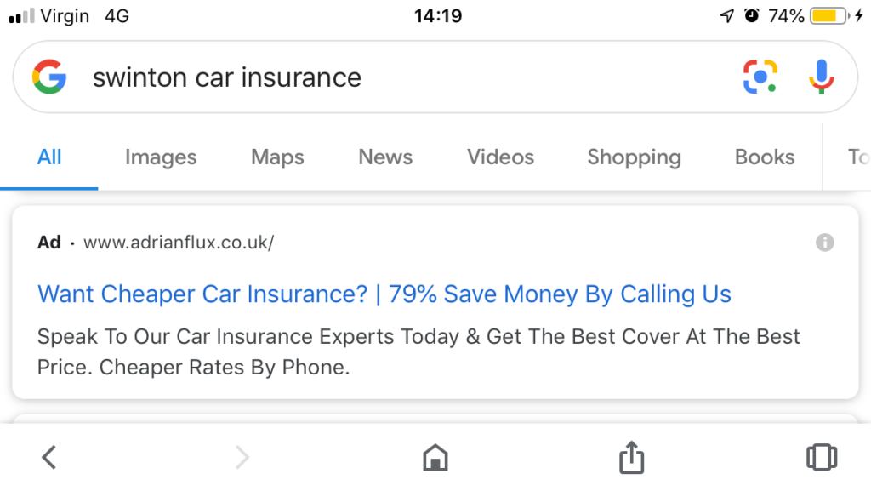
Task: Tap the swinton car insurance search field
Action: [383, 77]
